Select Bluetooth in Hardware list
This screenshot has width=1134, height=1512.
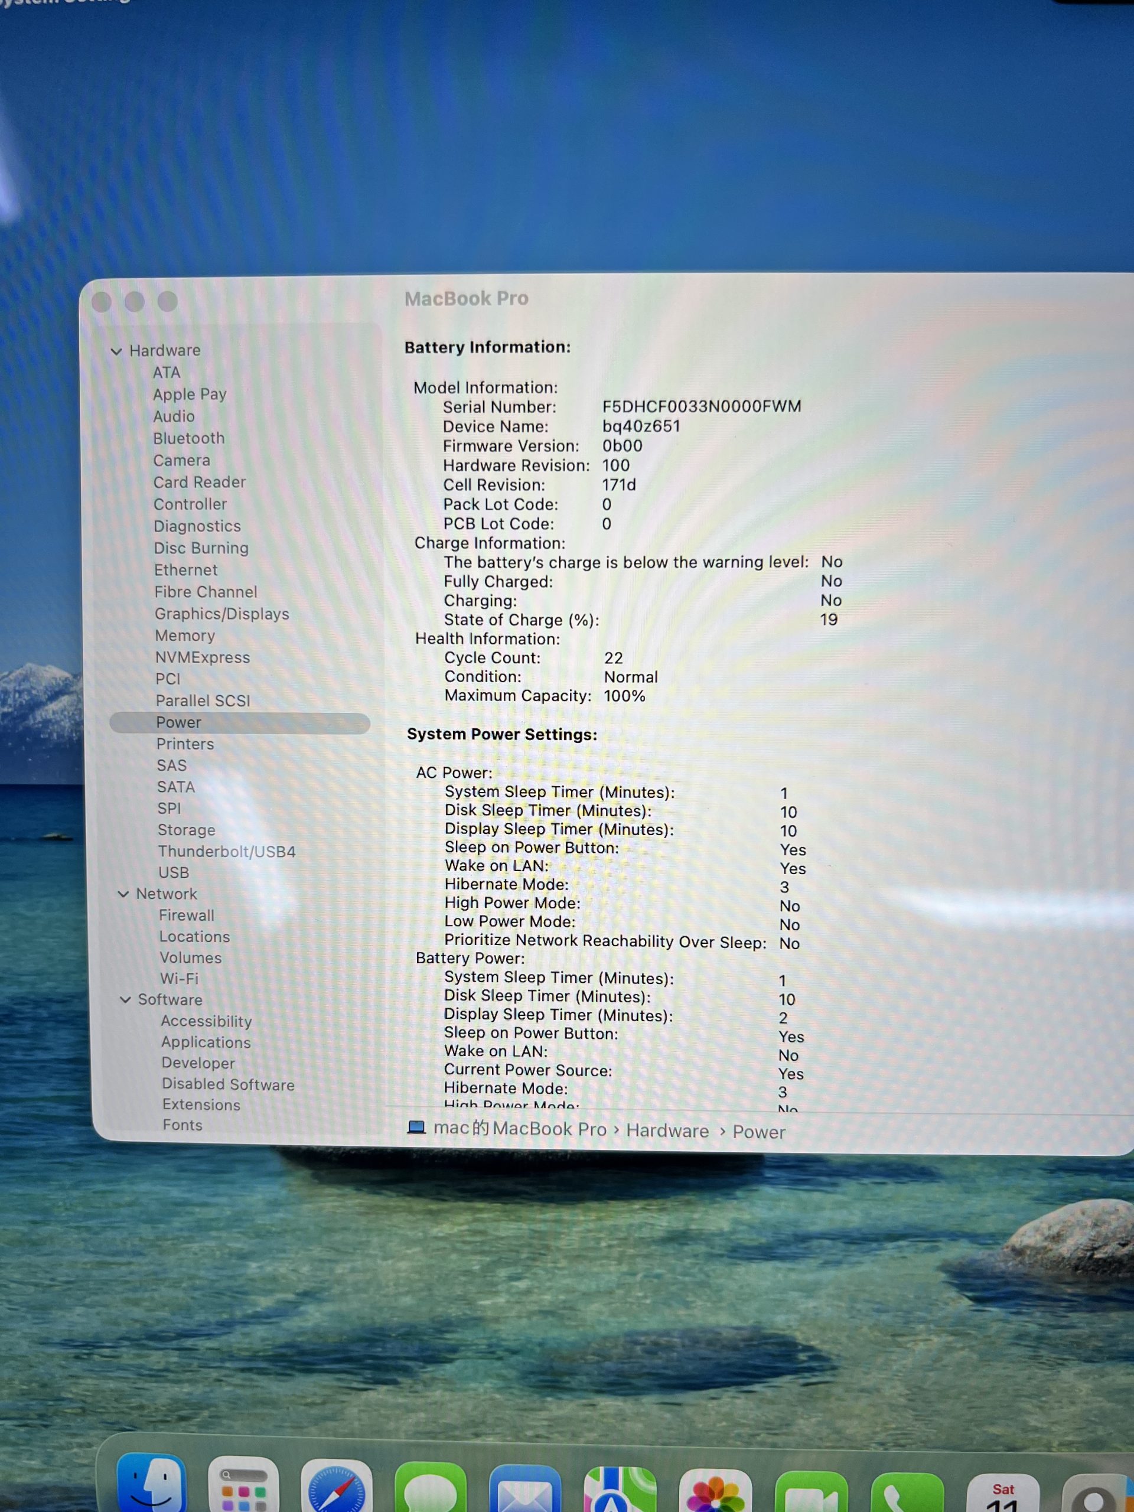[x=188, y=438]
